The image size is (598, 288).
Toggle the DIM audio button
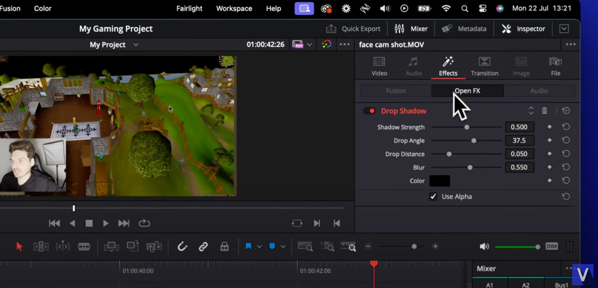coord(551,246)
